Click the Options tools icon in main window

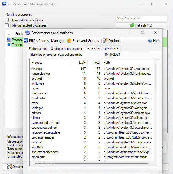[x=9, y=167]
